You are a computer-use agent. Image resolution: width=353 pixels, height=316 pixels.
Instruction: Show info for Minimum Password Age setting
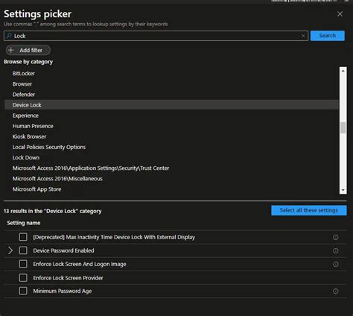coord(335,291)
